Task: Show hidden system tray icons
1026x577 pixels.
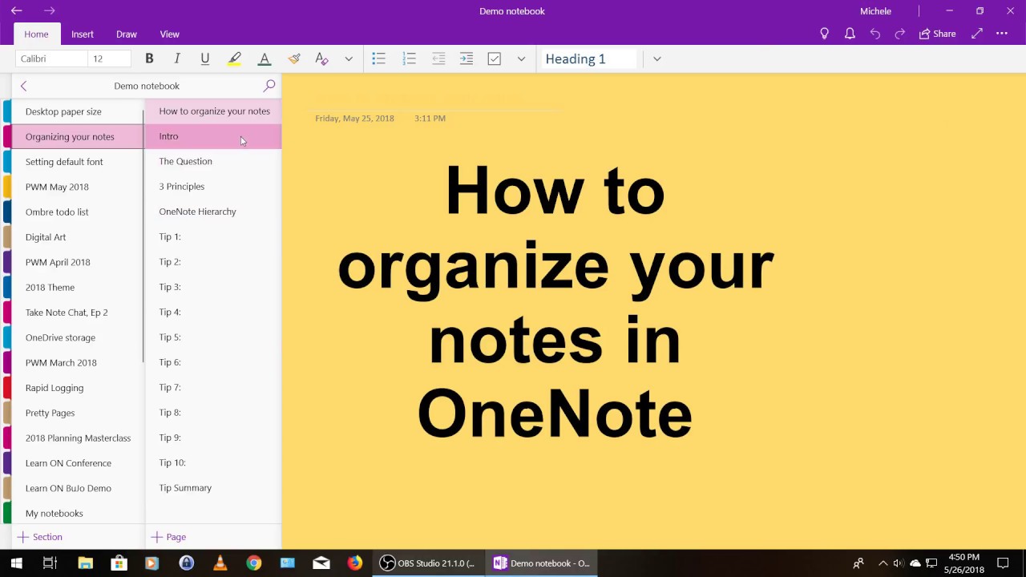Action: [x=883, y=563]
